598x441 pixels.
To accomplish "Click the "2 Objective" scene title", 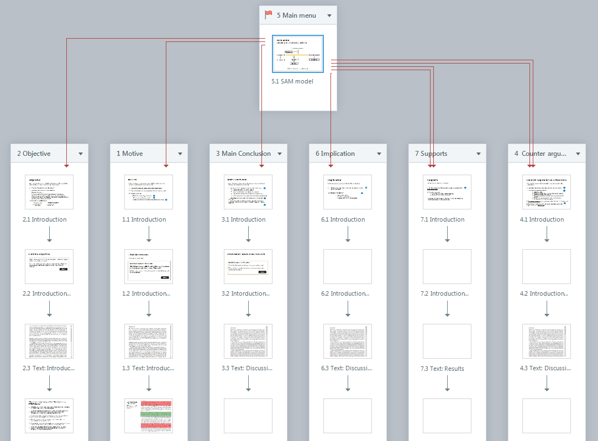I will [34, 154].
